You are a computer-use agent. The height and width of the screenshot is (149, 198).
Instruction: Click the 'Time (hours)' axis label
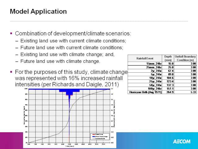point(70,146)
